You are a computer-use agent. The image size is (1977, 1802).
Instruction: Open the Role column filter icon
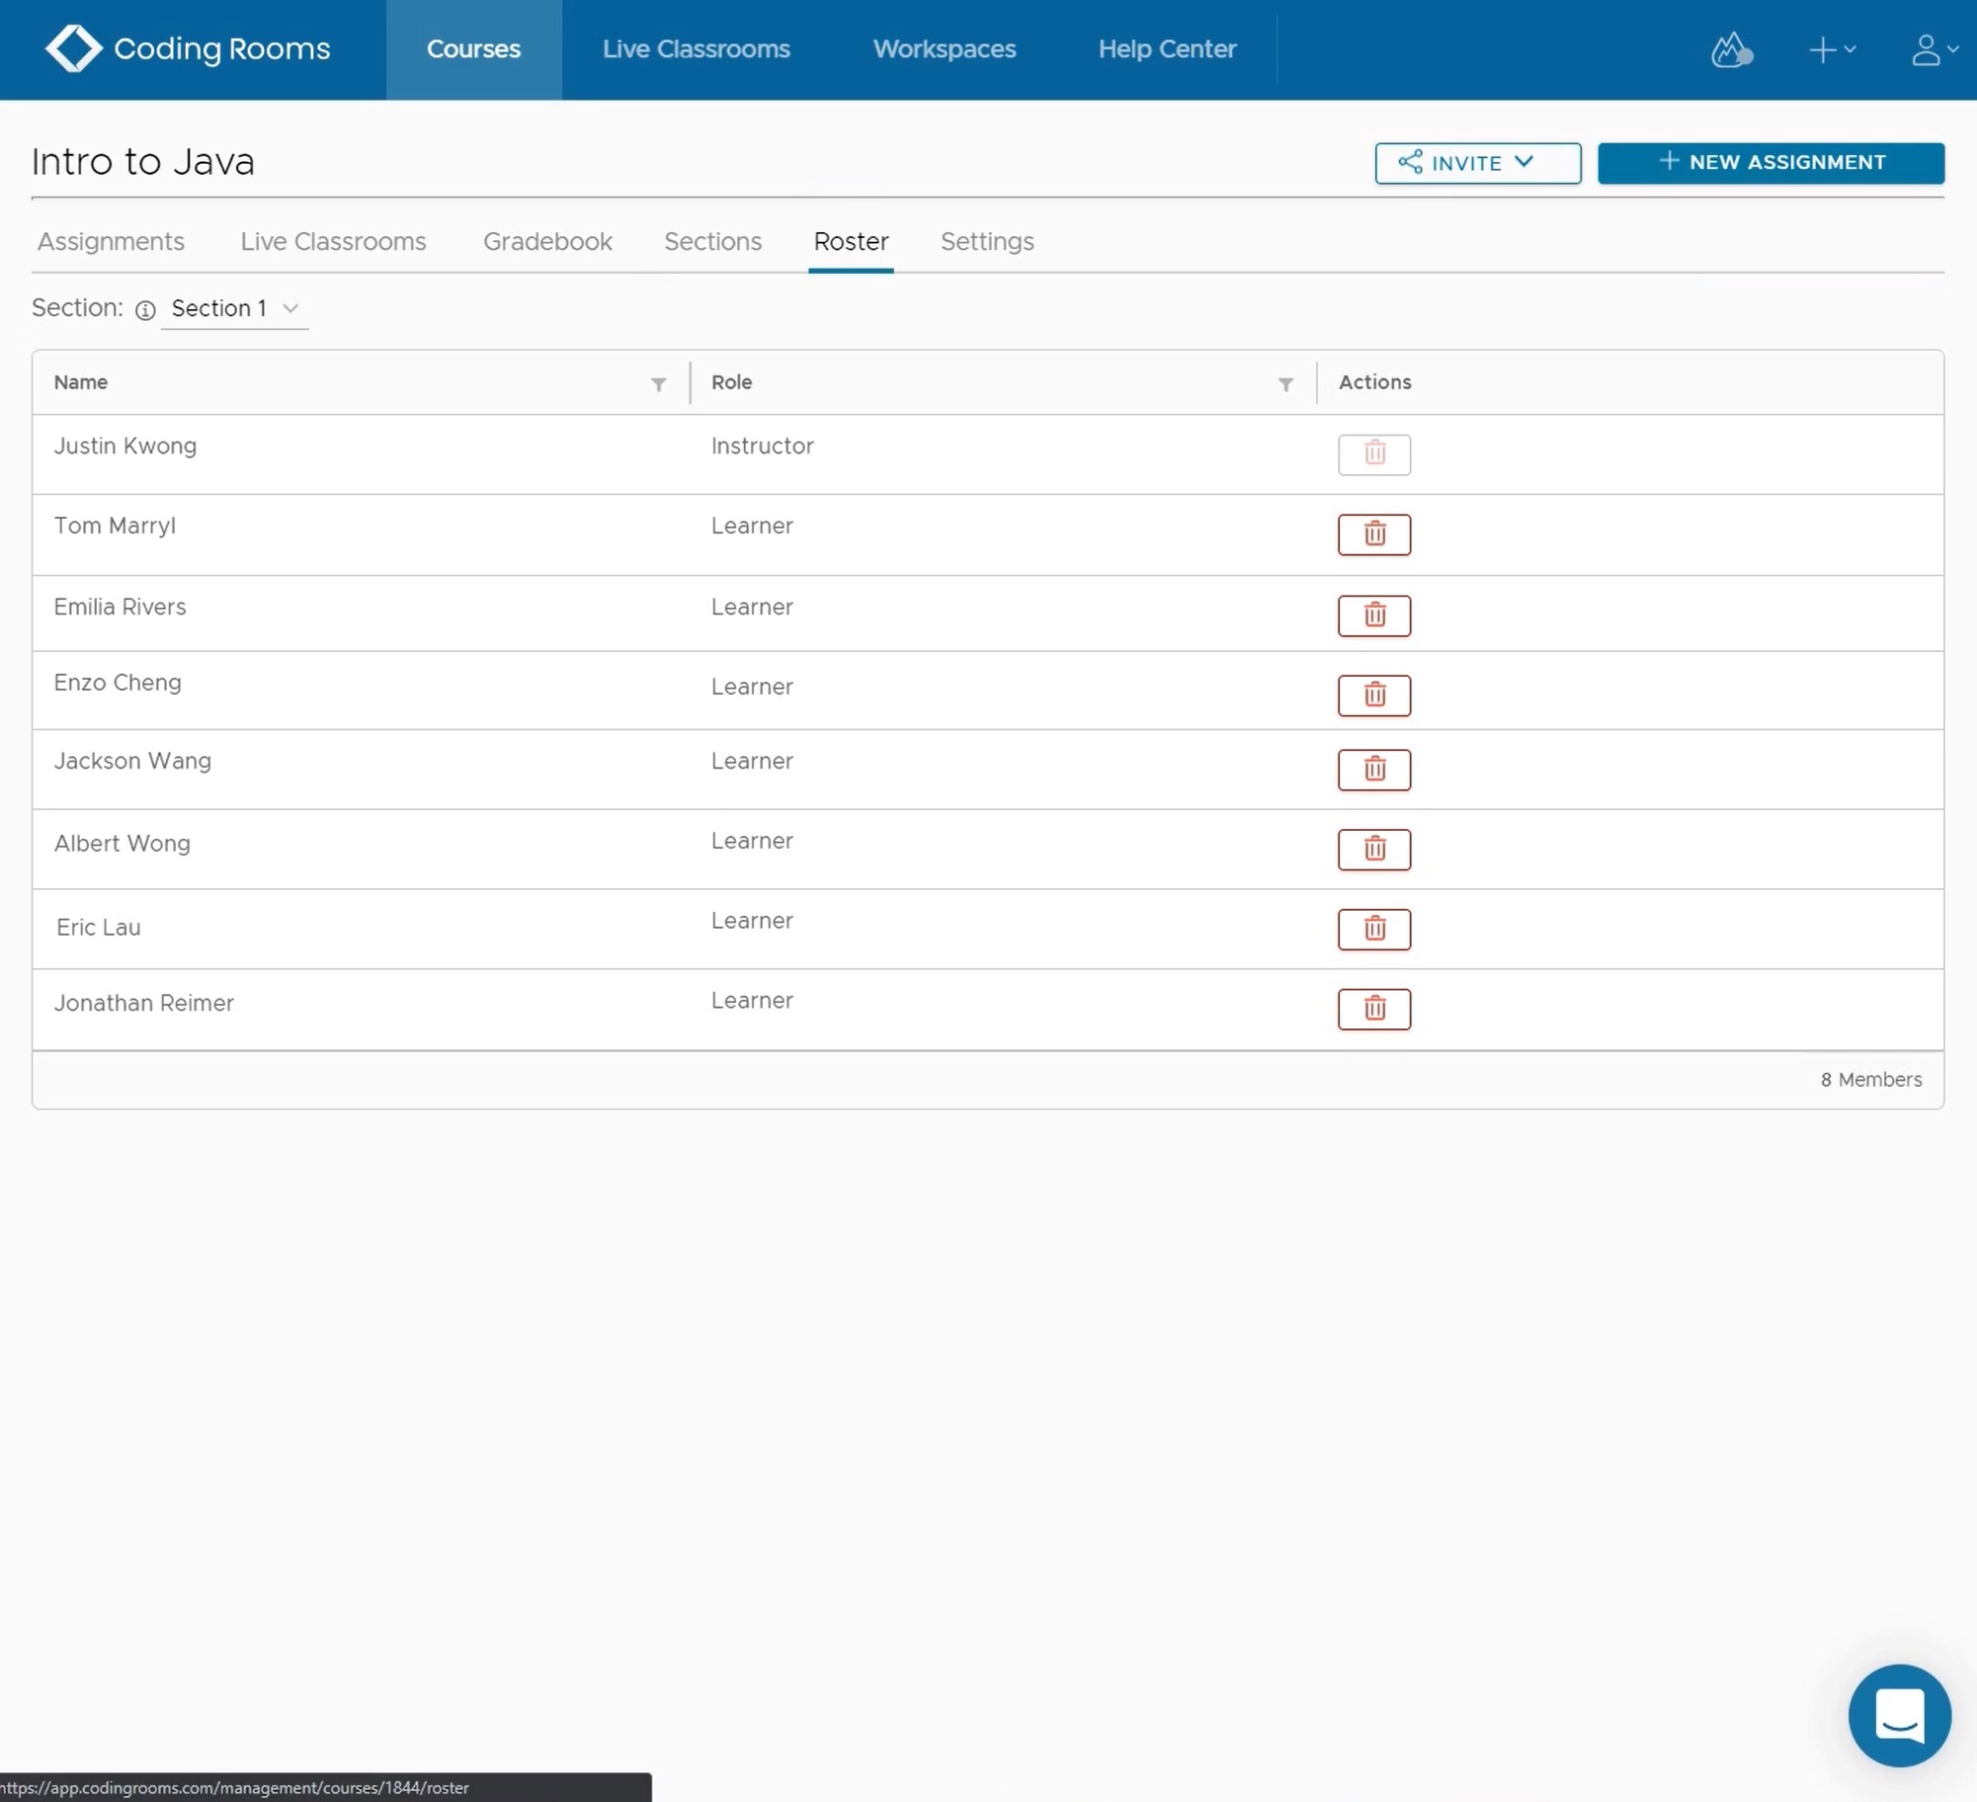[x=1284, y=384]
